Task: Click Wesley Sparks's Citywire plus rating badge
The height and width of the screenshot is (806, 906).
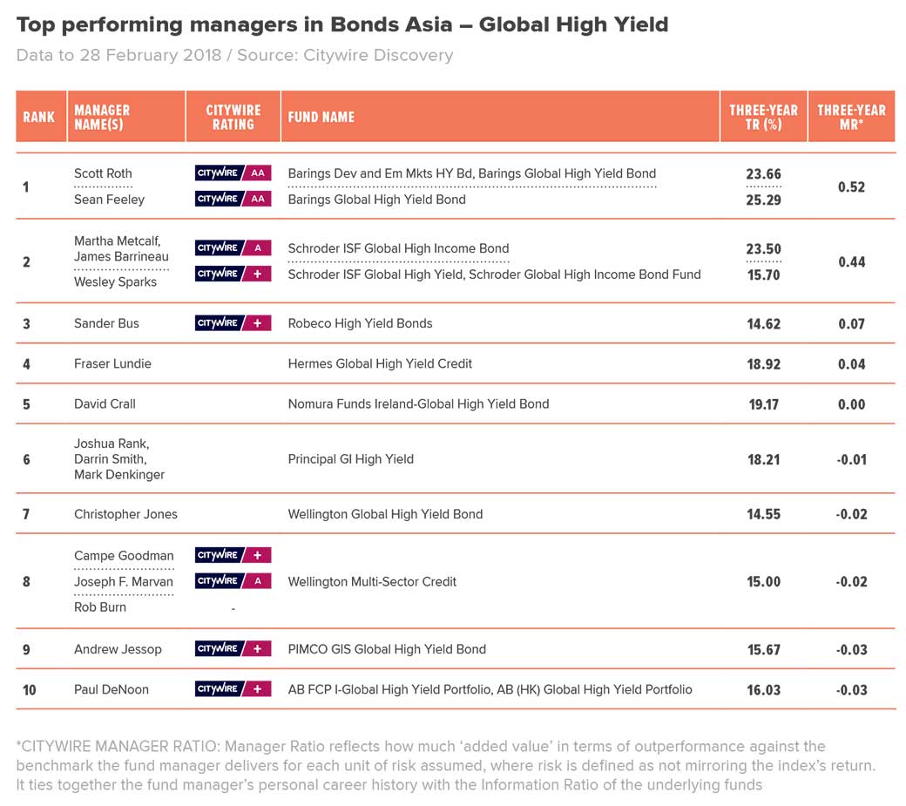Action: point(233,274)
